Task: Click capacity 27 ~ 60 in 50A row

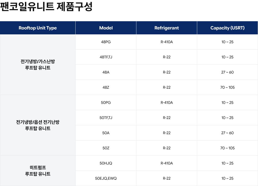Action: click(x=228, y=133)
